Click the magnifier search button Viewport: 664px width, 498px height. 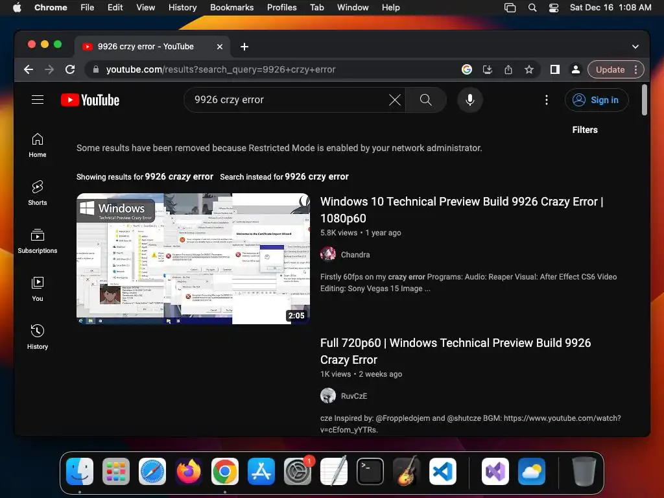425,100
